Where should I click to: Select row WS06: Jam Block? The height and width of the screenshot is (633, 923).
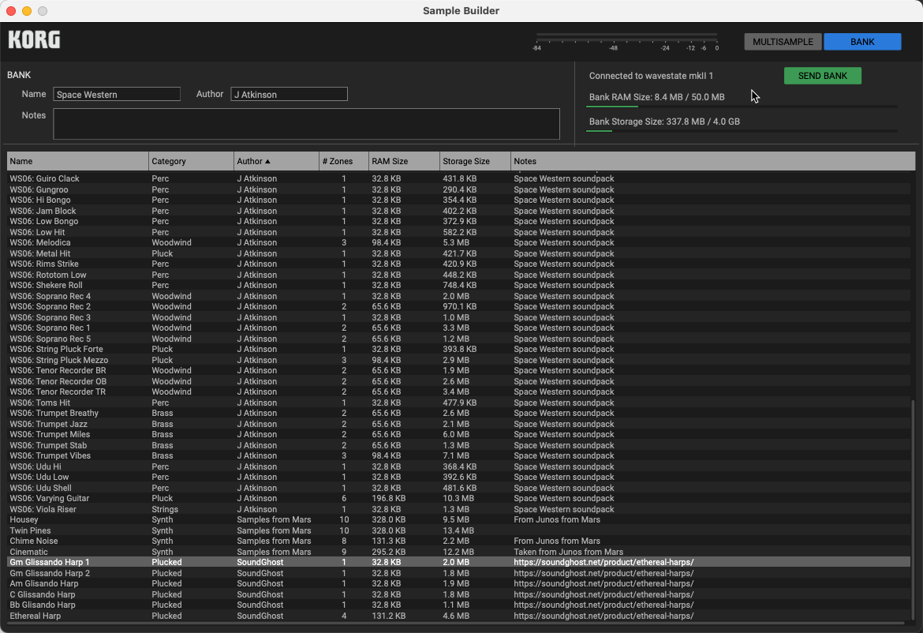[x=458, y=211]
